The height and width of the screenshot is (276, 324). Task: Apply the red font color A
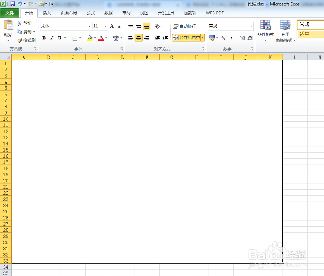101,38
